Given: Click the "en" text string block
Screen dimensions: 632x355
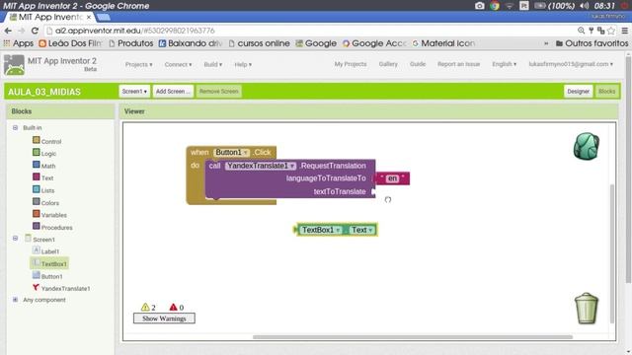Looking at the screenshot, I should 392,178.
